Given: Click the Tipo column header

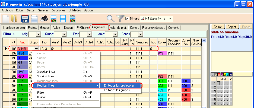Looking at the screenshot, I should (153, 42).
